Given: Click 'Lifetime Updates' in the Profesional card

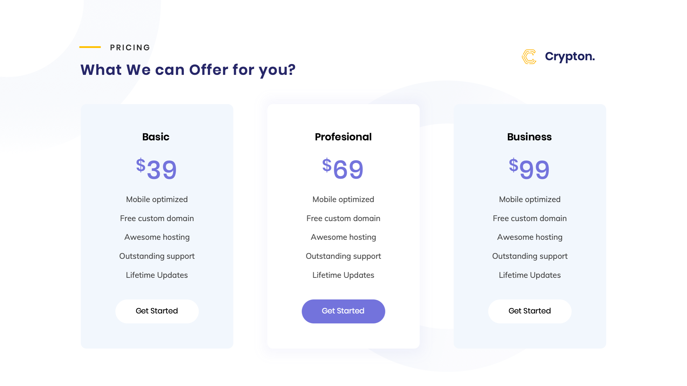Looking at the screenshot, I should click(x=343, y=275).
